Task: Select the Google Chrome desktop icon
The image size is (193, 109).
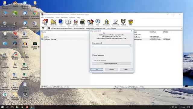Action: pyautogui.click(x=35, y=15)
